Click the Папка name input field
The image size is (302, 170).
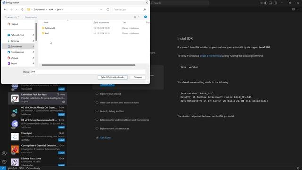pos(88,71)
